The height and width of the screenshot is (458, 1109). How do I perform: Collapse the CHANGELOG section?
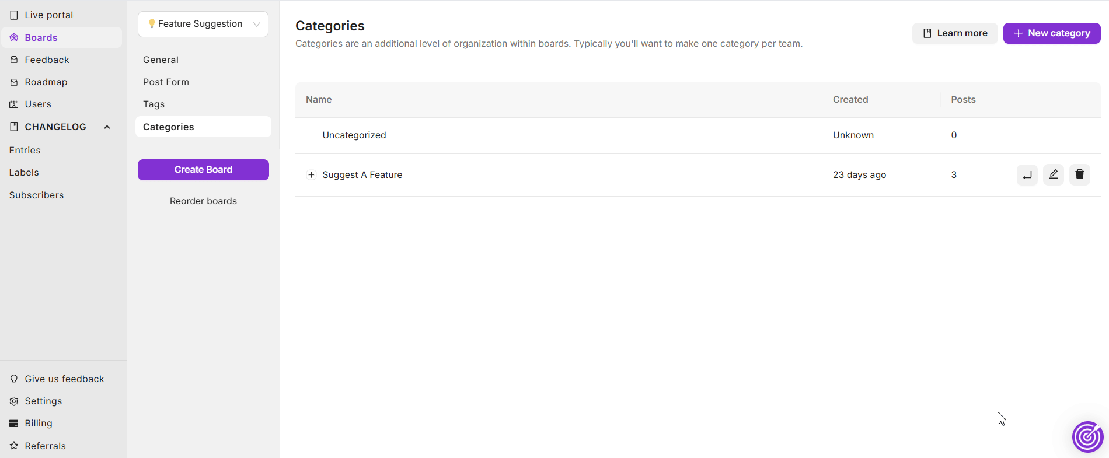coord(107,127)
